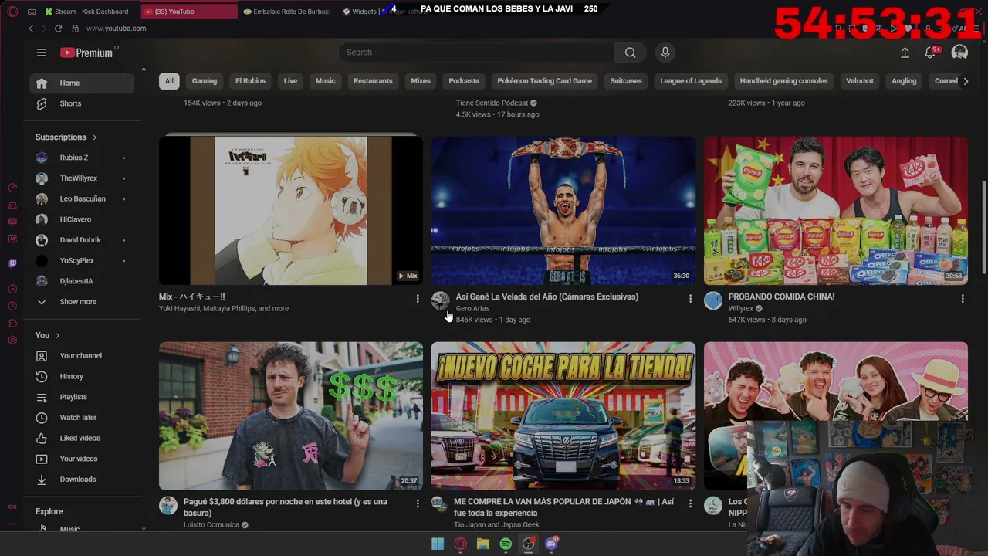Viewport: 988px width, 556px height.
Task: Go to Home in the sidebar
Action: (x=82, y=83)
